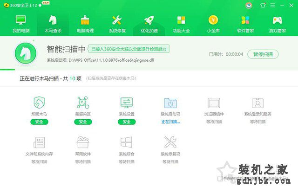Select the 系统设置 monitor icon
This screenshot has width=298, height=187.
(127, 103)
